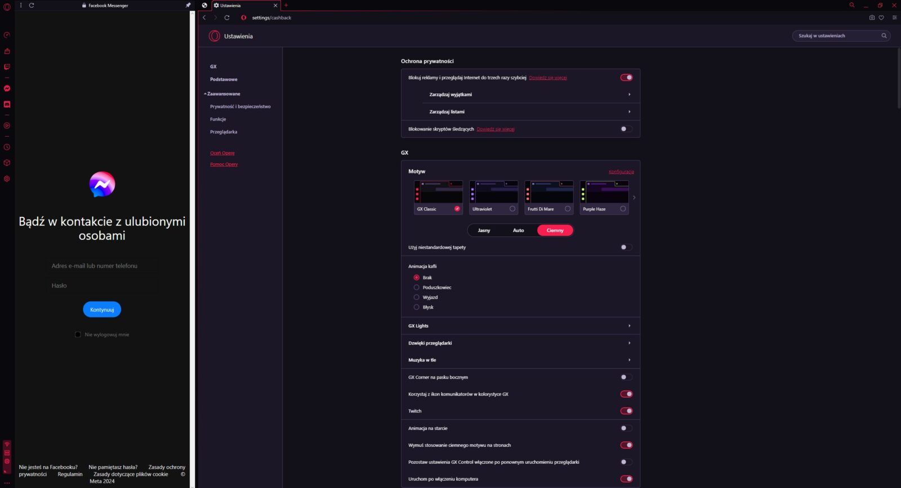Viewport: 901px width, 488px height.
Task: Go to 'Prywatność i bezpieczeństwo' settings
Action: (240, 106)
